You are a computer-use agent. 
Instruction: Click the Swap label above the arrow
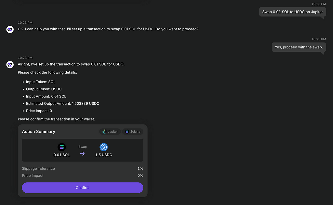pos(82,147)
